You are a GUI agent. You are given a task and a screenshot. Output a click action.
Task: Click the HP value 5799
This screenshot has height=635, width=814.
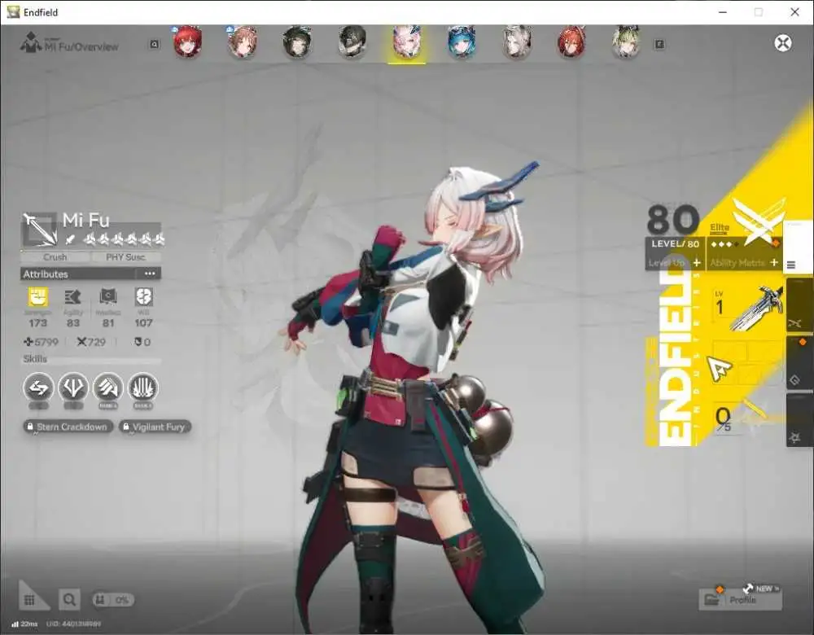click(x=41, y=342)
